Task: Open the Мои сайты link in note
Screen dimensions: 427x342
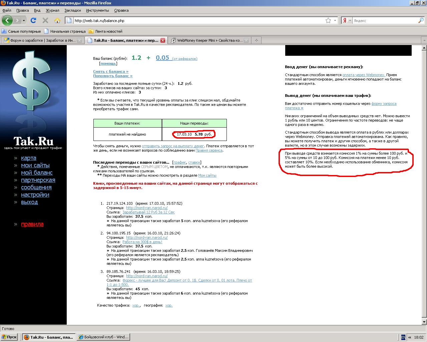Action: pos(207,175)
